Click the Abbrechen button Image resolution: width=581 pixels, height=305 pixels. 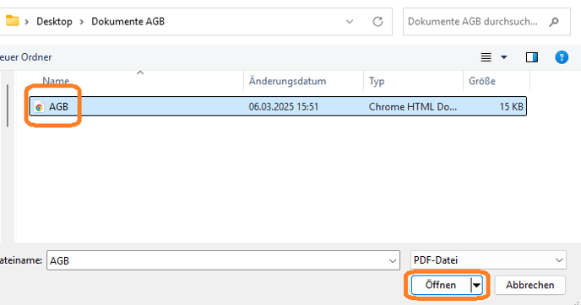coord(529,285)
